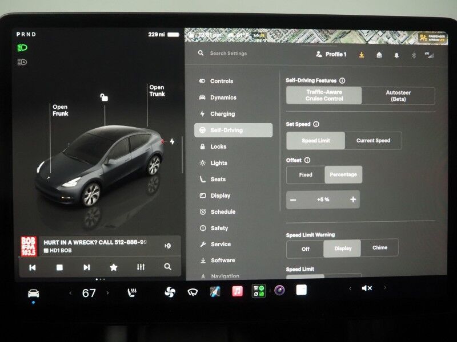This screenshot has width=457, height=342.
Task: Tap the headlights indicator icon
Action: tap(22, 48)
